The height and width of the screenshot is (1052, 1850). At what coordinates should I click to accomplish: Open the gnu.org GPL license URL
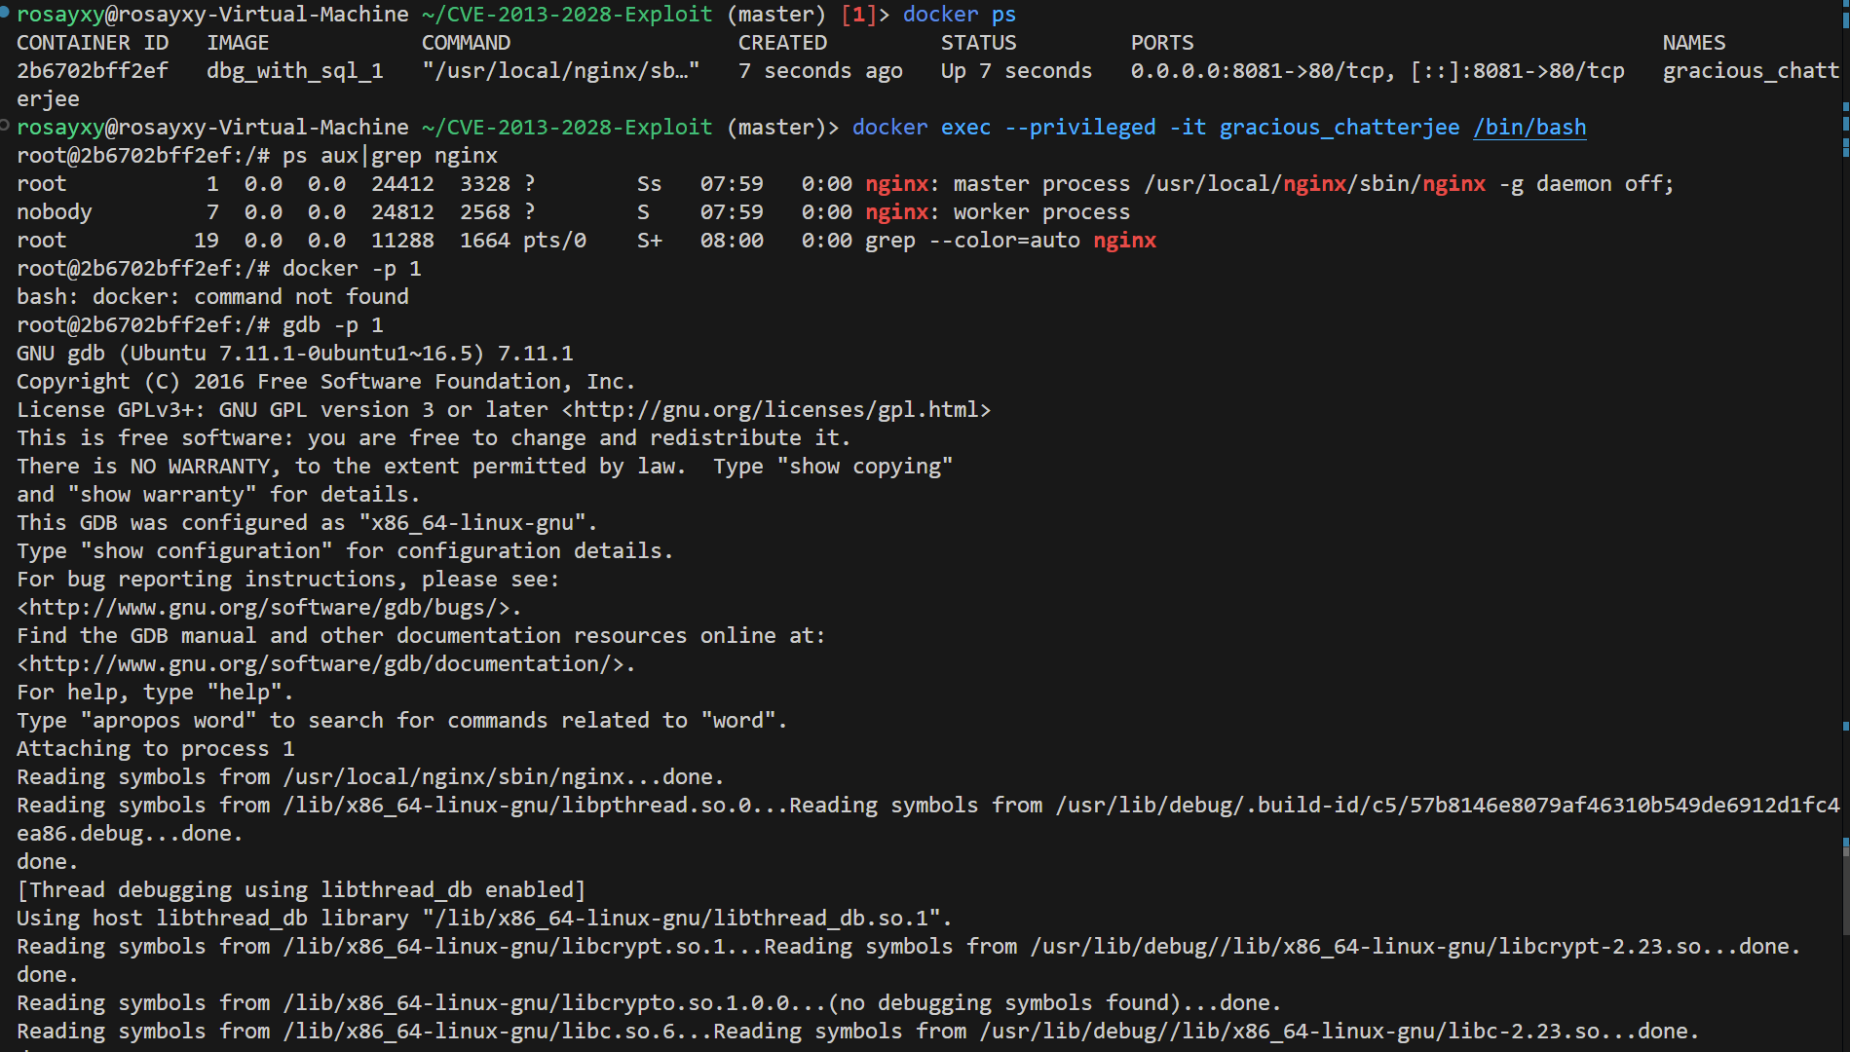tap(776, 410)
